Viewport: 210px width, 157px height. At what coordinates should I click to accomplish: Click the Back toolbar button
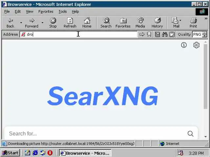[x=10, y=23]
